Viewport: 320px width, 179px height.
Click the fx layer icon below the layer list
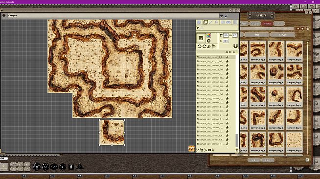[x=206, y=150]
